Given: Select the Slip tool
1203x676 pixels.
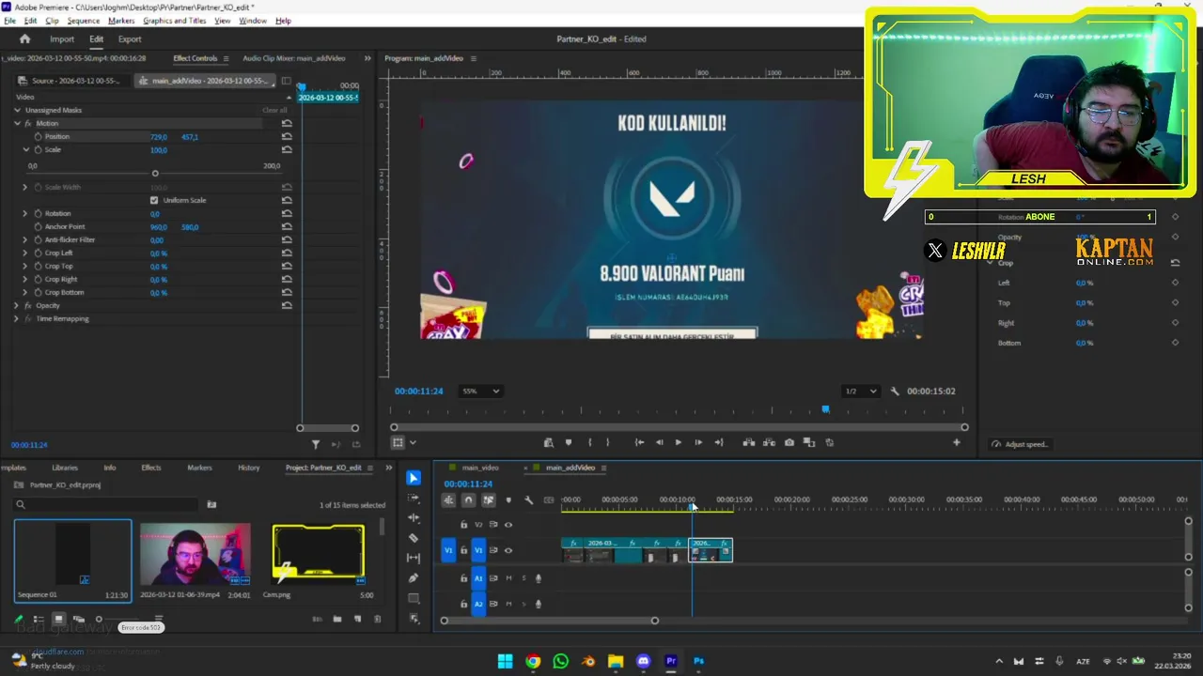Looking at the screenshot, I should click(x=414, y=558).
